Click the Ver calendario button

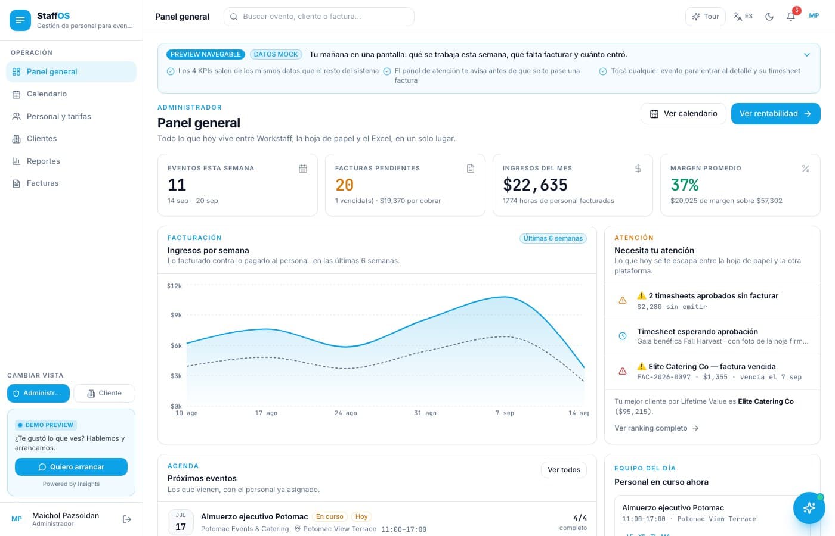click(684, 114)
